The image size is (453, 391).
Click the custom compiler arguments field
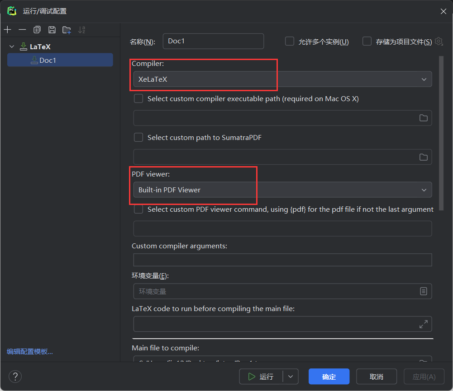[x=282, y=260]
